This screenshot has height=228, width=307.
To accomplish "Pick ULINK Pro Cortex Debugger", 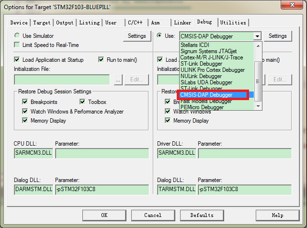I will pos(217,70).
